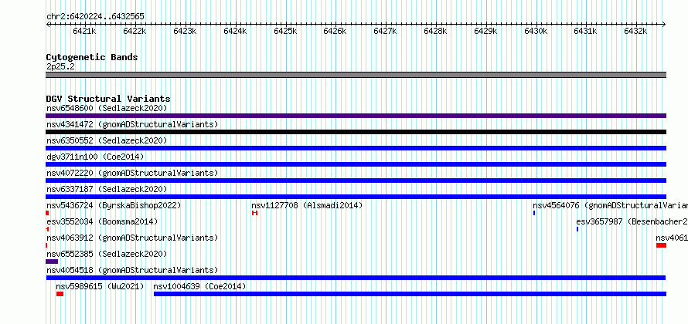Viewport: 688px width, 324px height.
Task: Click the 6422k ruler tick label
Action: point(135,31)
